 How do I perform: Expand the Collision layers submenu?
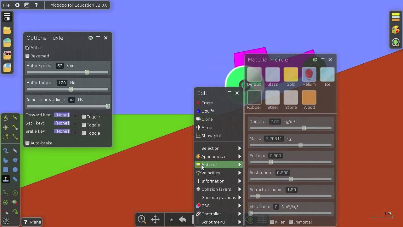pyautogui.click(x=219, y=189)
